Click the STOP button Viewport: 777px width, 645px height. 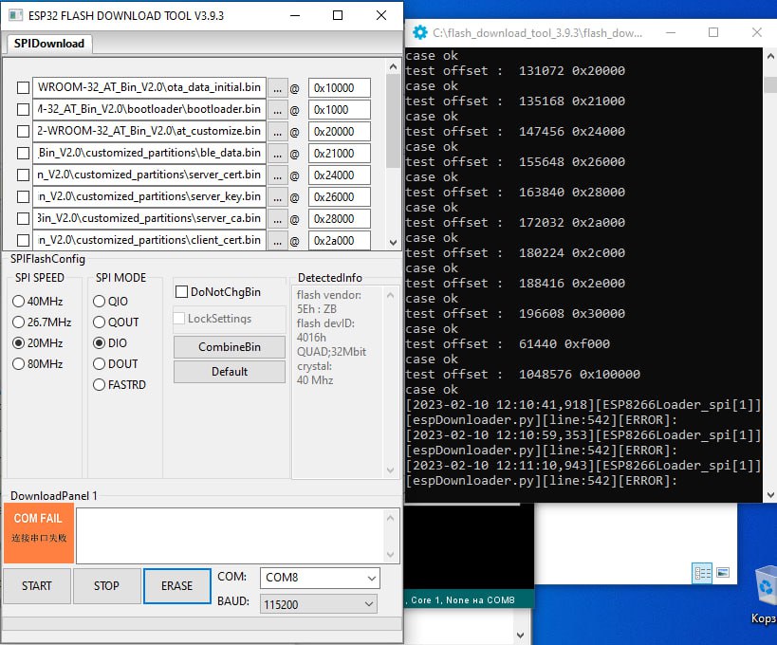tap(106, 586)
